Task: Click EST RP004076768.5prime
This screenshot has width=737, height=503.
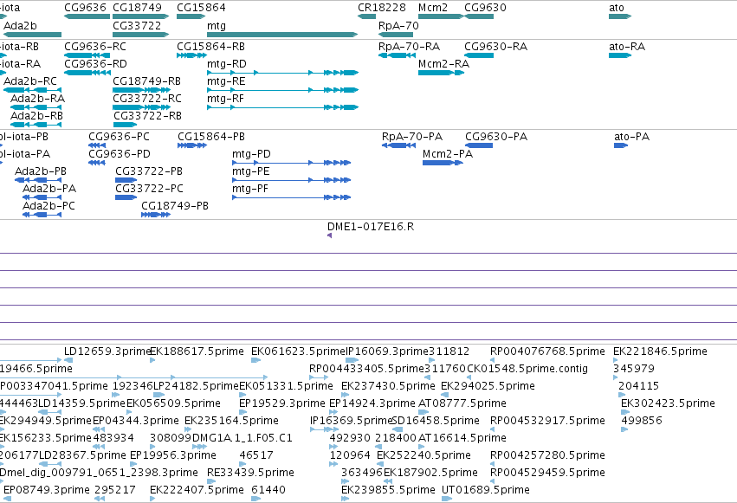Action: [492, 360]
